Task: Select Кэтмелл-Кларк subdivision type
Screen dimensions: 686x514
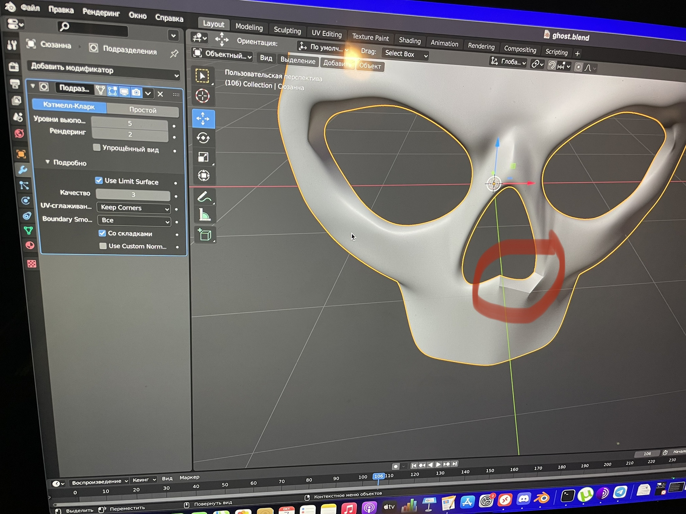Action: point(69,106)
